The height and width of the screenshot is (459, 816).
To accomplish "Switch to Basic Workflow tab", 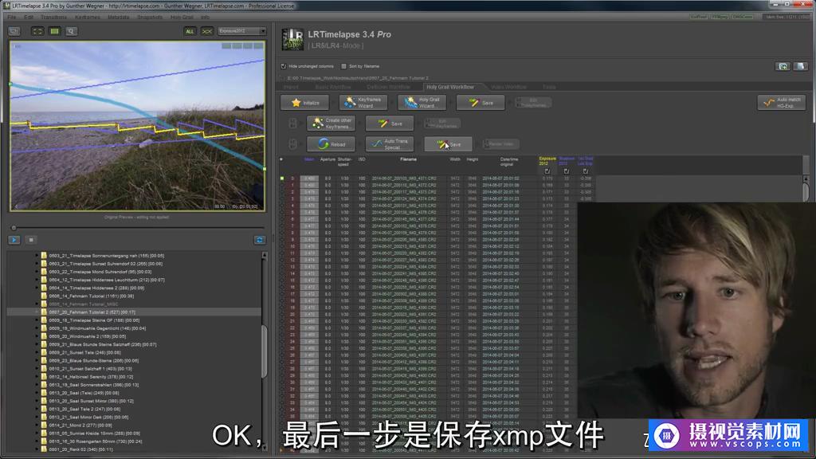I will coord(333,87).
